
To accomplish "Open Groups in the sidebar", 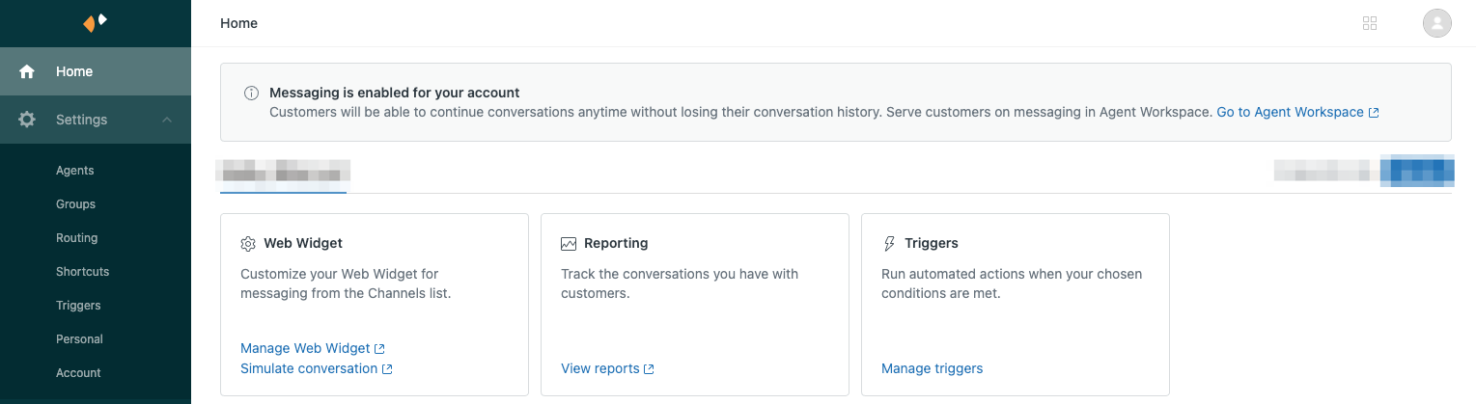I will (75, 204).
